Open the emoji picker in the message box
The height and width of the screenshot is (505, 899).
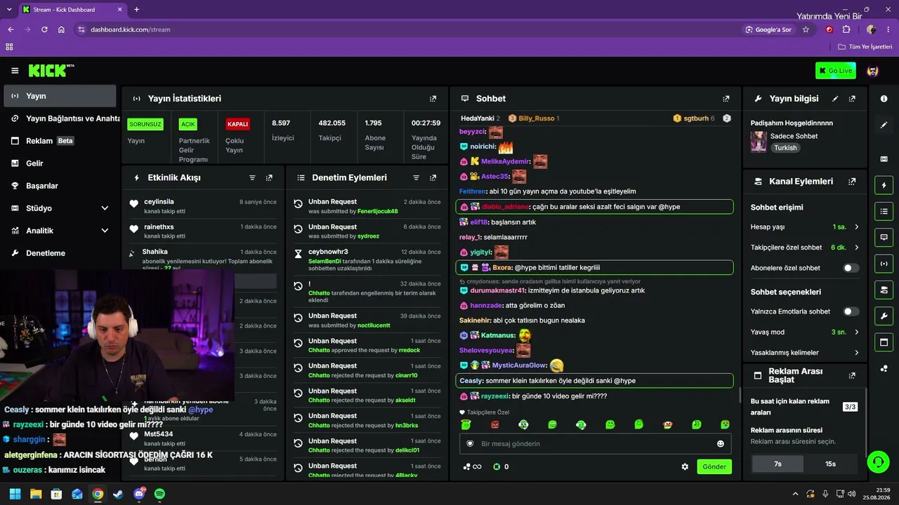click(720, 444)
